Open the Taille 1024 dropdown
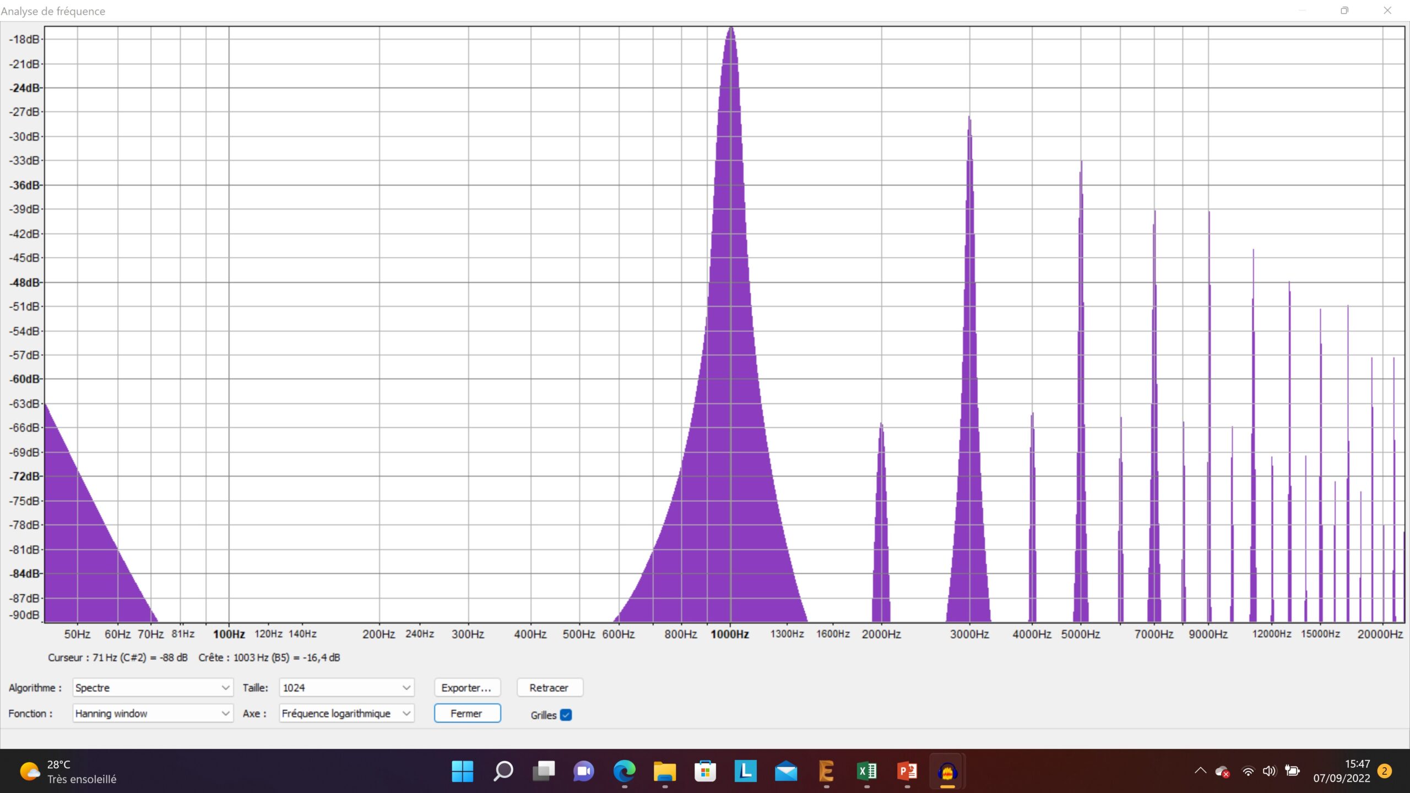Screen dimensions: 1410x793 point(346,688)
